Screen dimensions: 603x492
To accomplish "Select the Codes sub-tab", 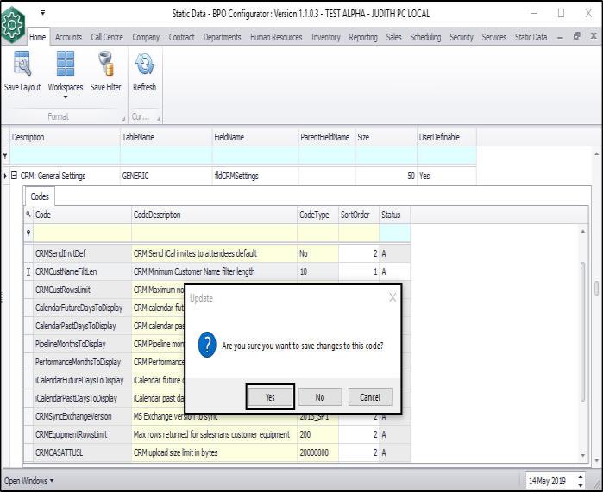I will (40, 196).
